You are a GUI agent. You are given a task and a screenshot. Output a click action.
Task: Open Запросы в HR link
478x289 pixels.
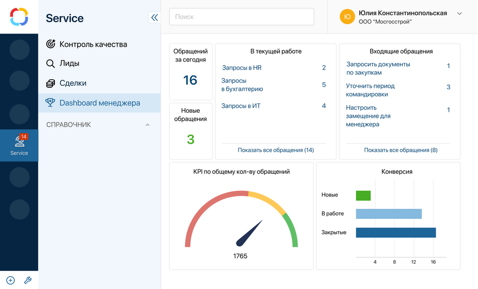click(242, 68)
